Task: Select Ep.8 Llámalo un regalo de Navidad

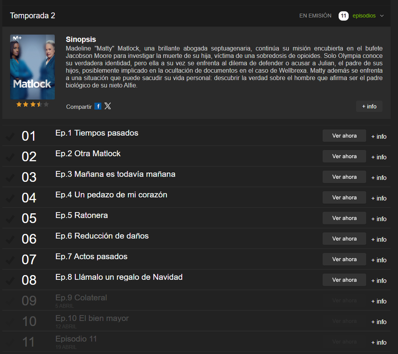Action: coord(119,277)
